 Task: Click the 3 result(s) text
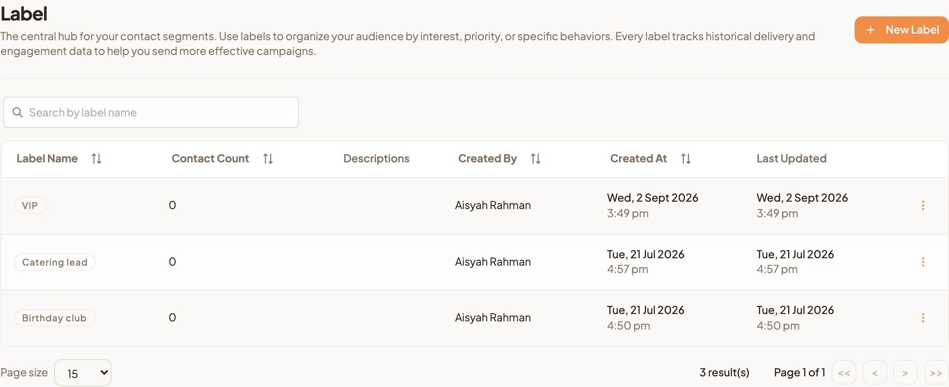pos(724,373)
